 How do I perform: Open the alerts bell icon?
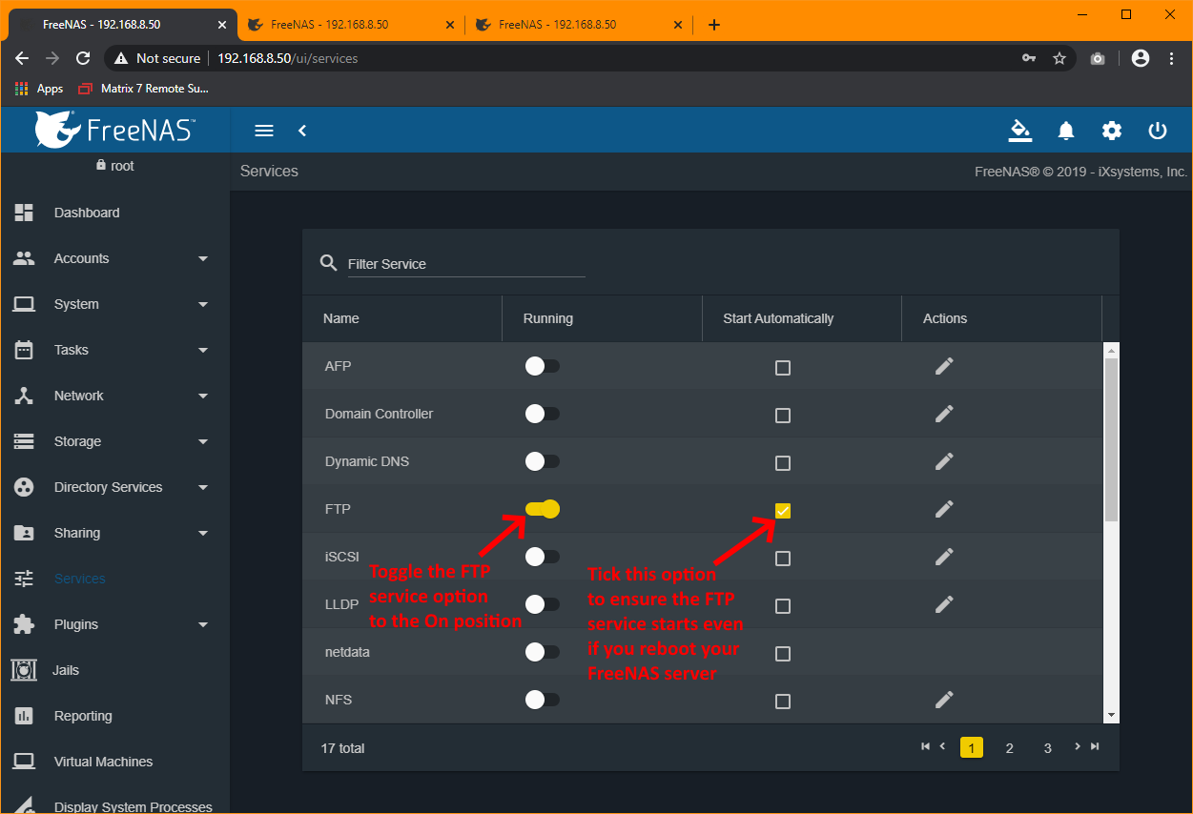point(1066,131)
